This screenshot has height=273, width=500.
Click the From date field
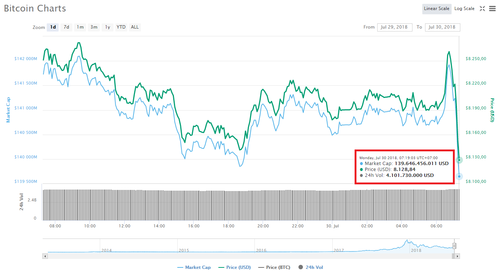(394, 27)
